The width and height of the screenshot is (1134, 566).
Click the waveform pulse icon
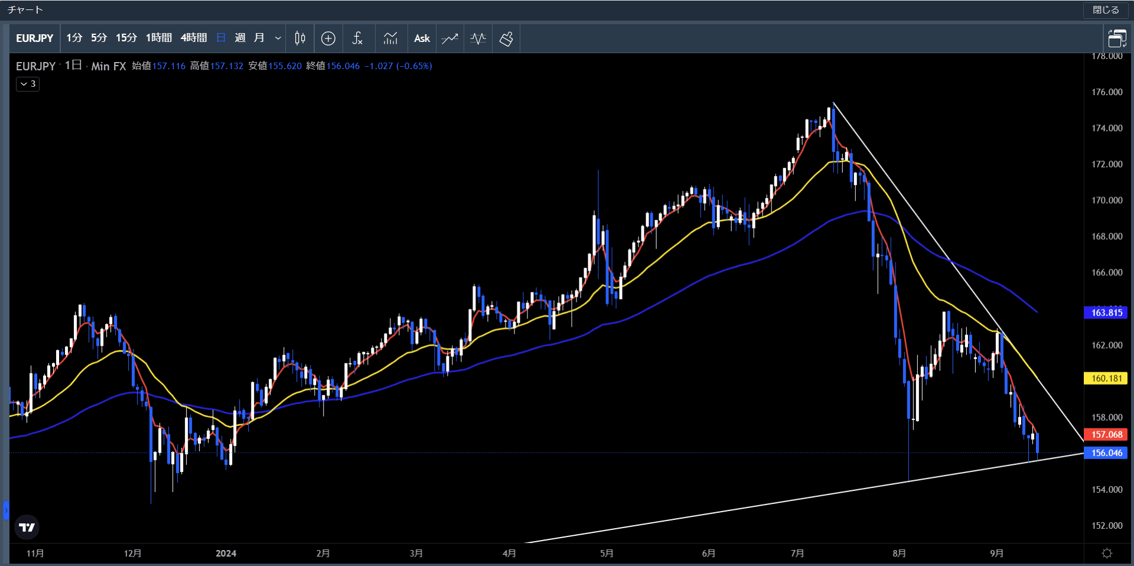[478, 38]
